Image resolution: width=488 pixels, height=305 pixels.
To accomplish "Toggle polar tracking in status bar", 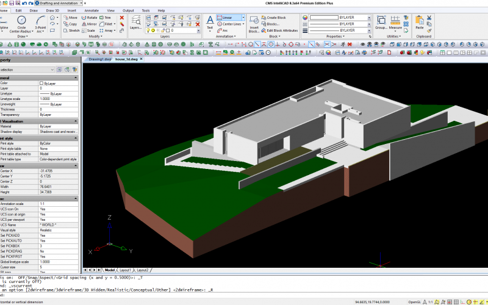I will (468, 302).
